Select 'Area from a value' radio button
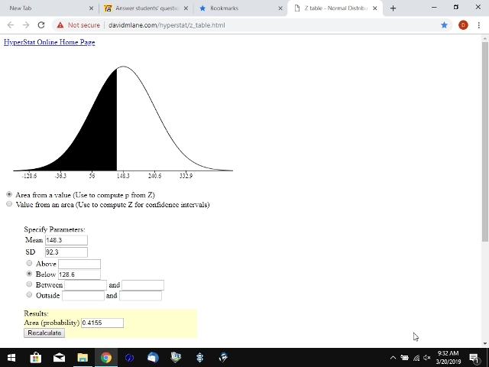This screenshot has height=367, width=489. point(9,194)
